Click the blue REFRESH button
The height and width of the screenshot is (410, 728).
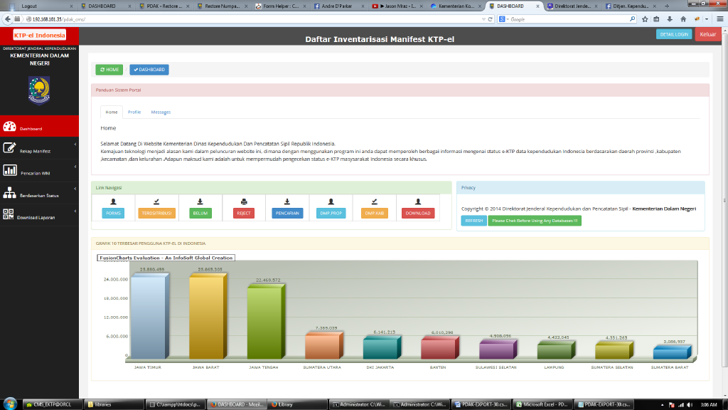click(x=473, y=221)
